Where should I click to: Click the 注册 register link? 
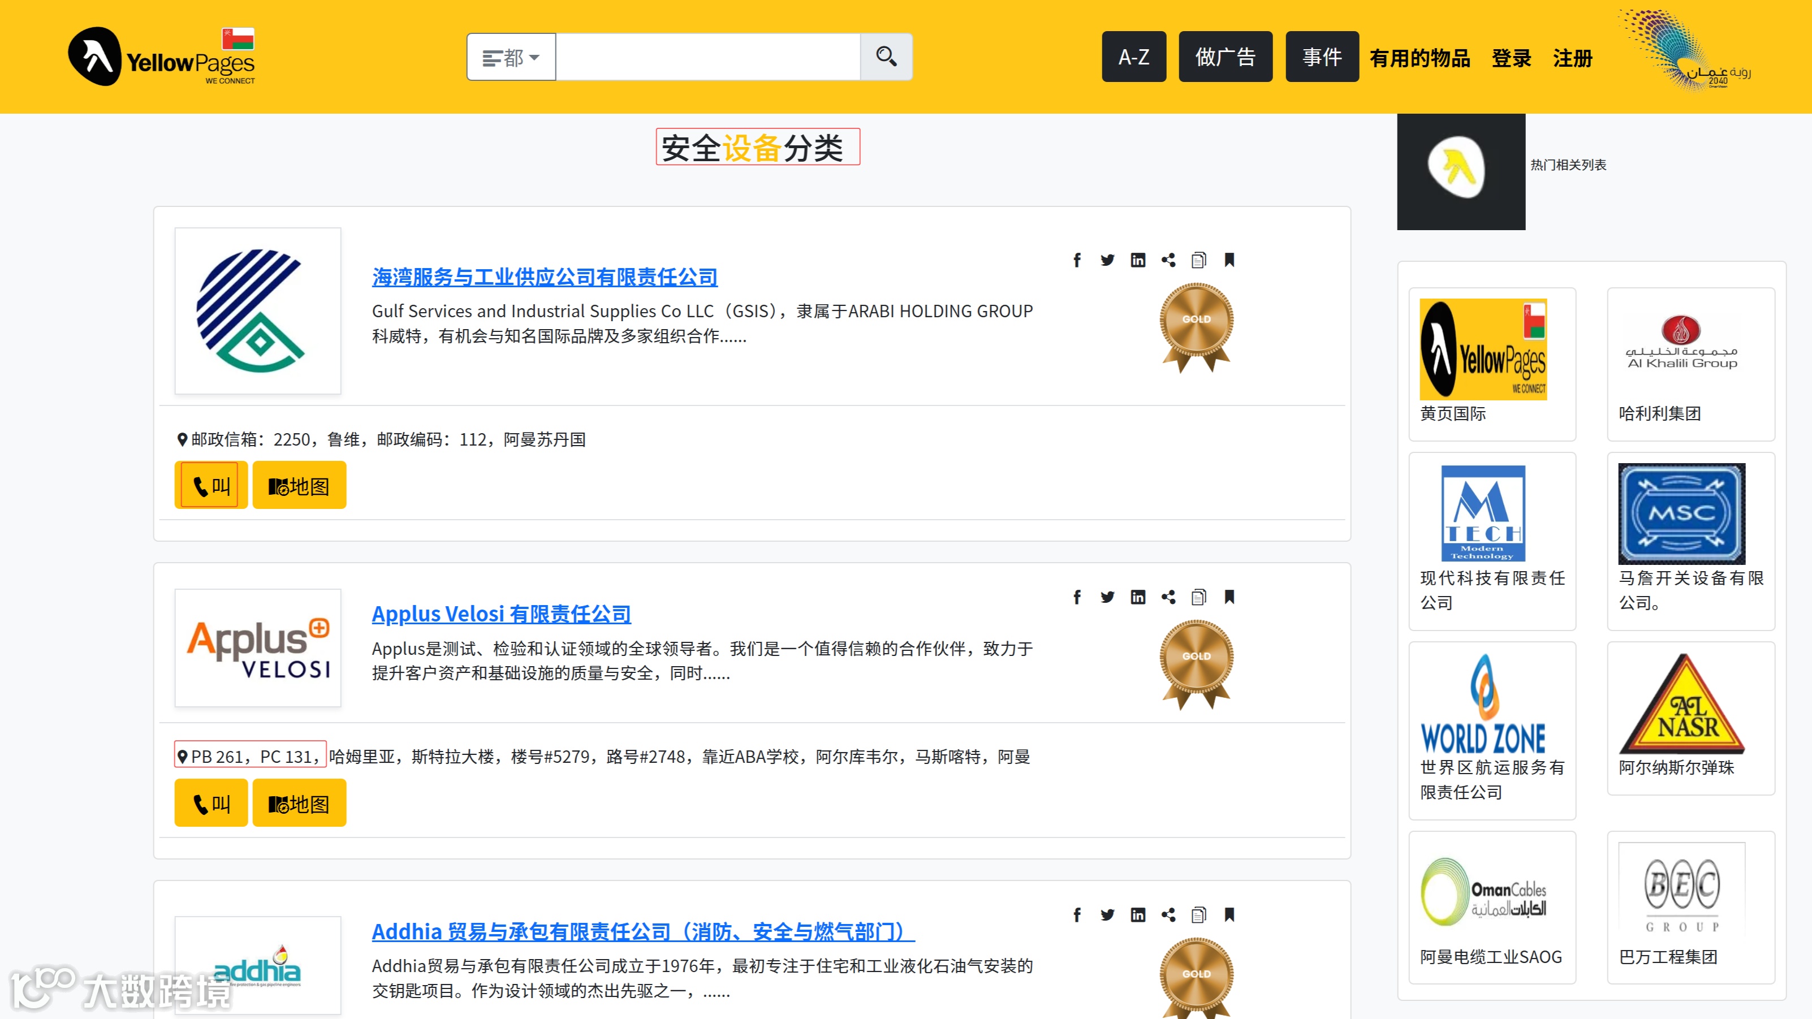pos(1572,58)
